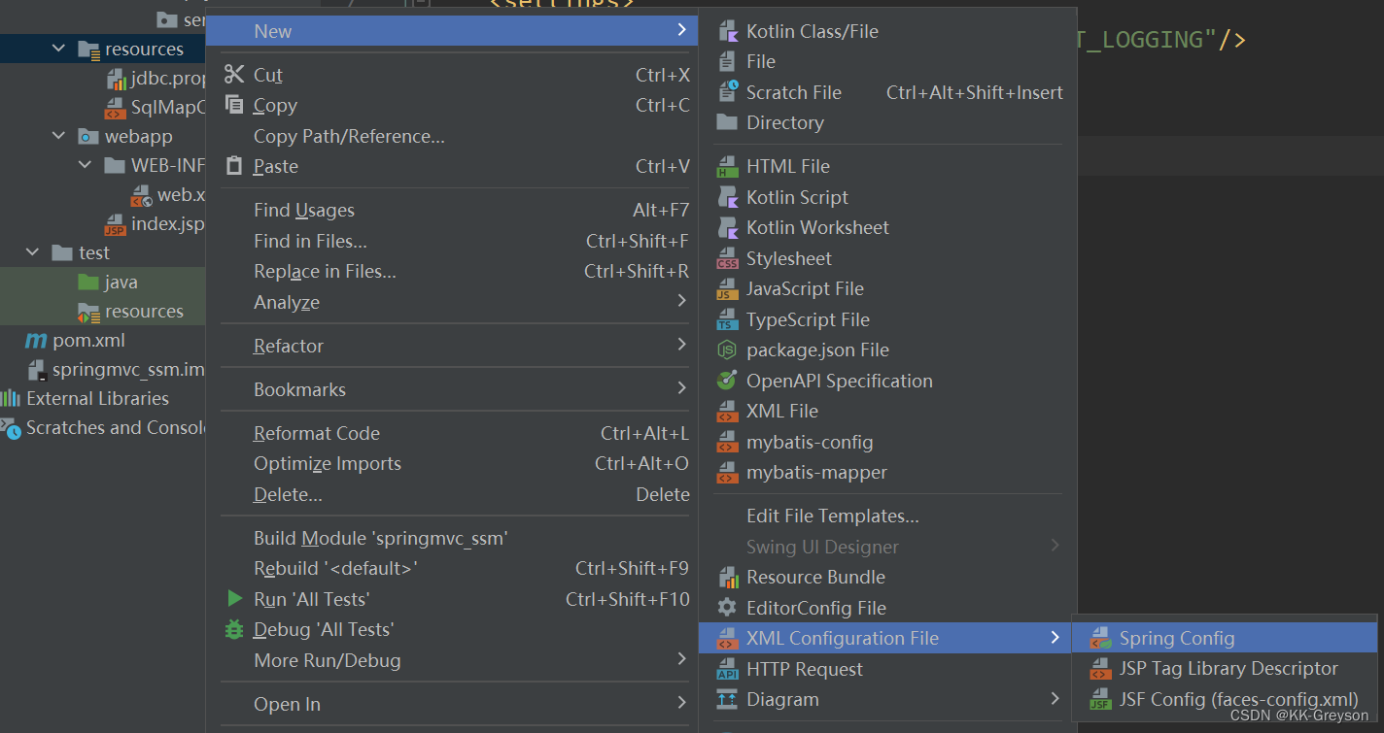The height and width of the screenshot is (733, 1384).
Task: Click the Spring Config icon
Action: tap(1101, 638)
